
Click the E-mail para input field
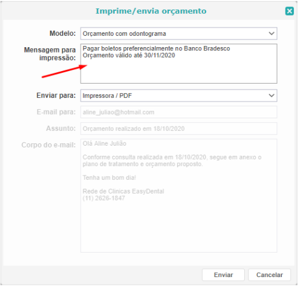click(179, 112)
